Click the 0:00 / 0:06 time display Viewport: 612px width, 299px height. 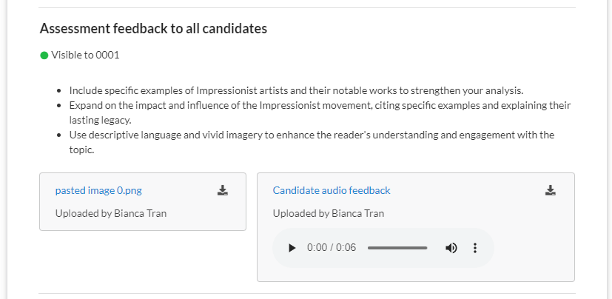point(332,248)
